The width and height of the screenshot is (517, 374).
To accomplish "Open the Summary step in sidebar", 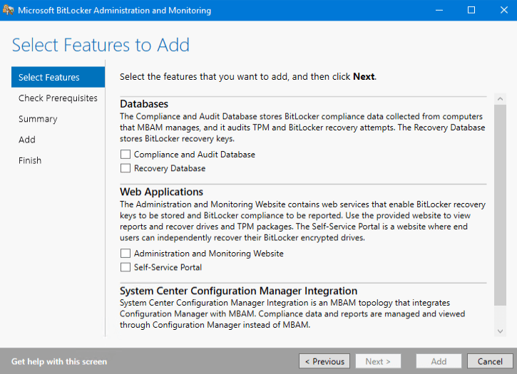I will click(38, 119).
